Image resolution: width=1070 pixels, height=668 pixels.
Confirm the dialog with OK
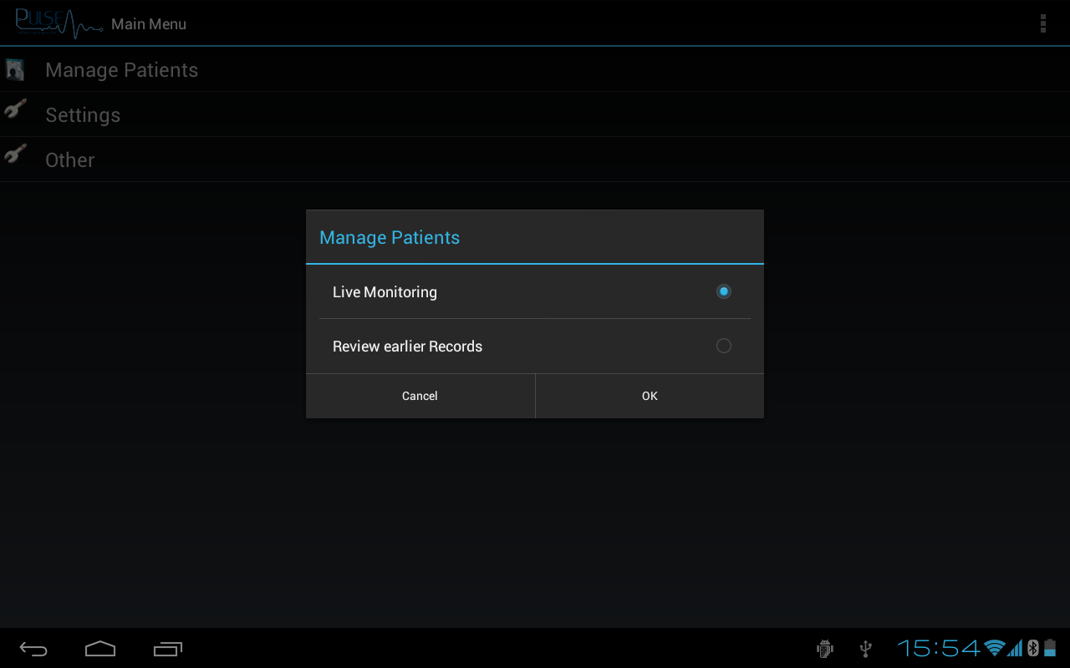(x=650, y=396)
